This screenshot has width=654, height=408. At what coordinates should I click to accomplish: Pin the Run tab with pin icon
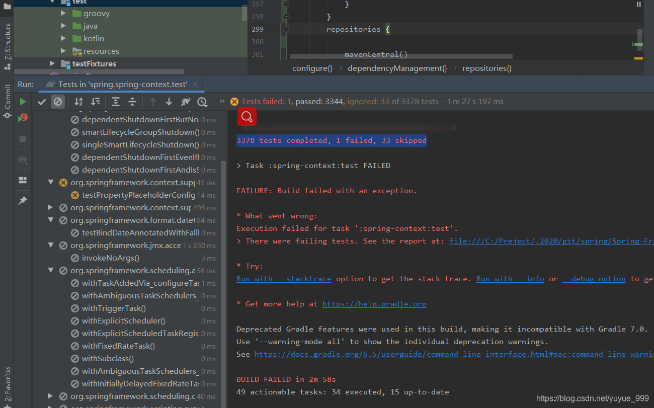click(23, 201)
